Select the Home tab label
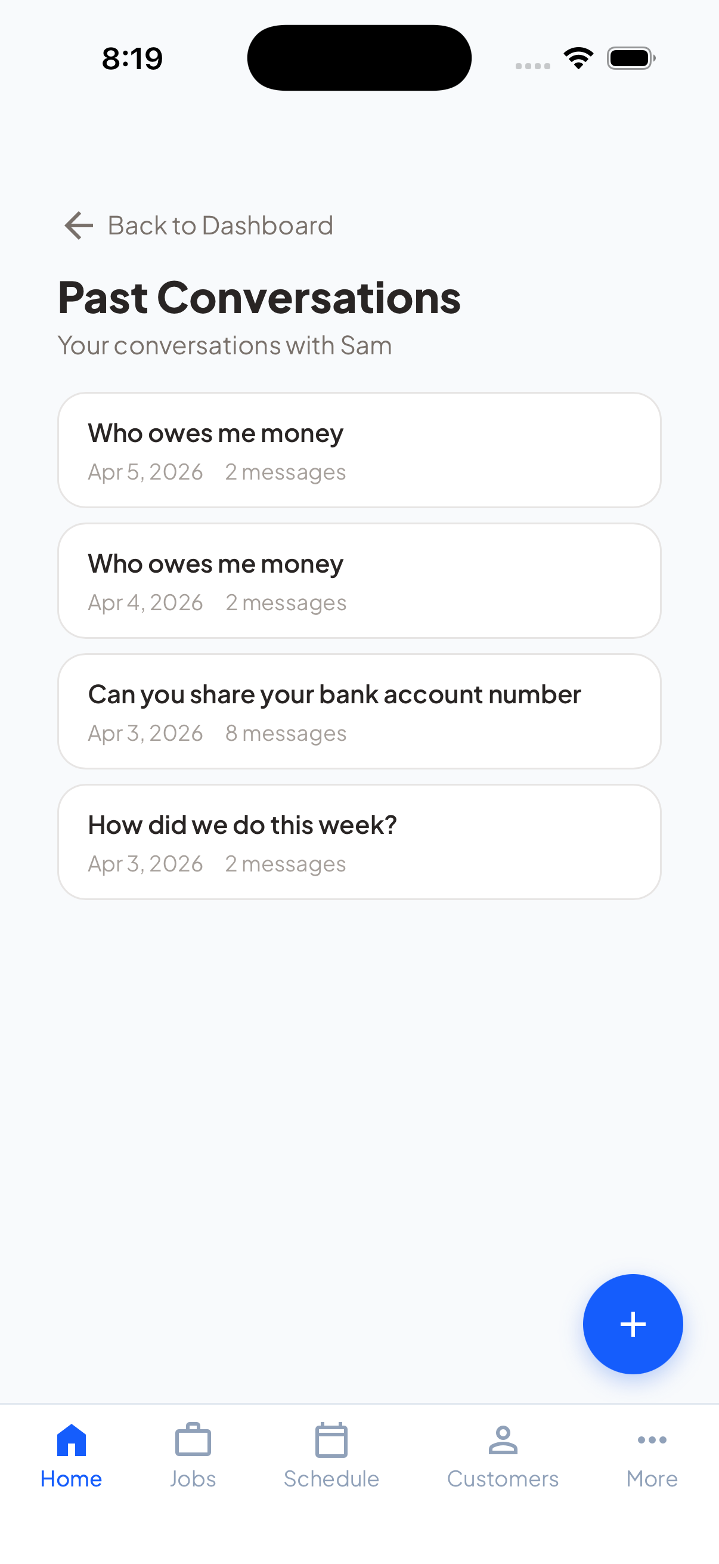 pos(72,1479)
